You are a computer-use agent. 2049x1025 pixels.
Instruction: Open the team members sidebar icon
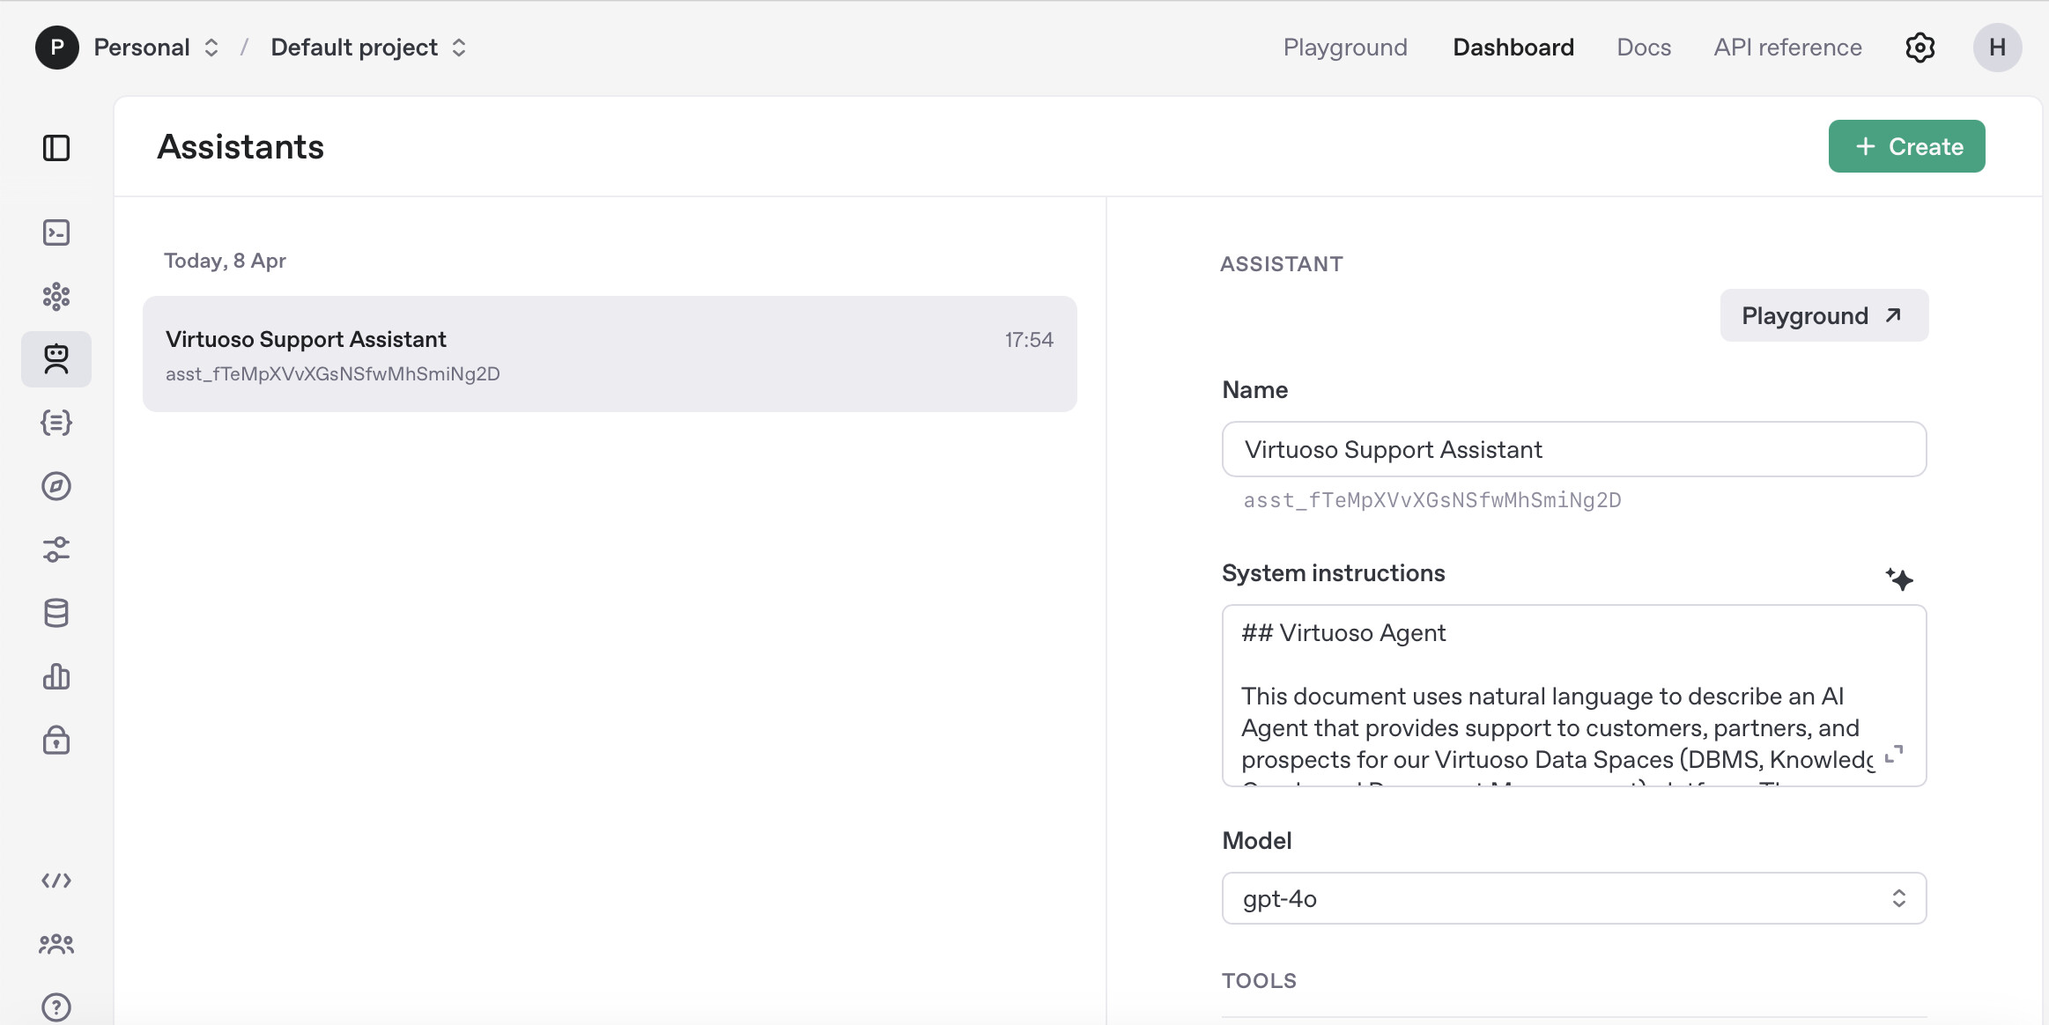[56, 944]
